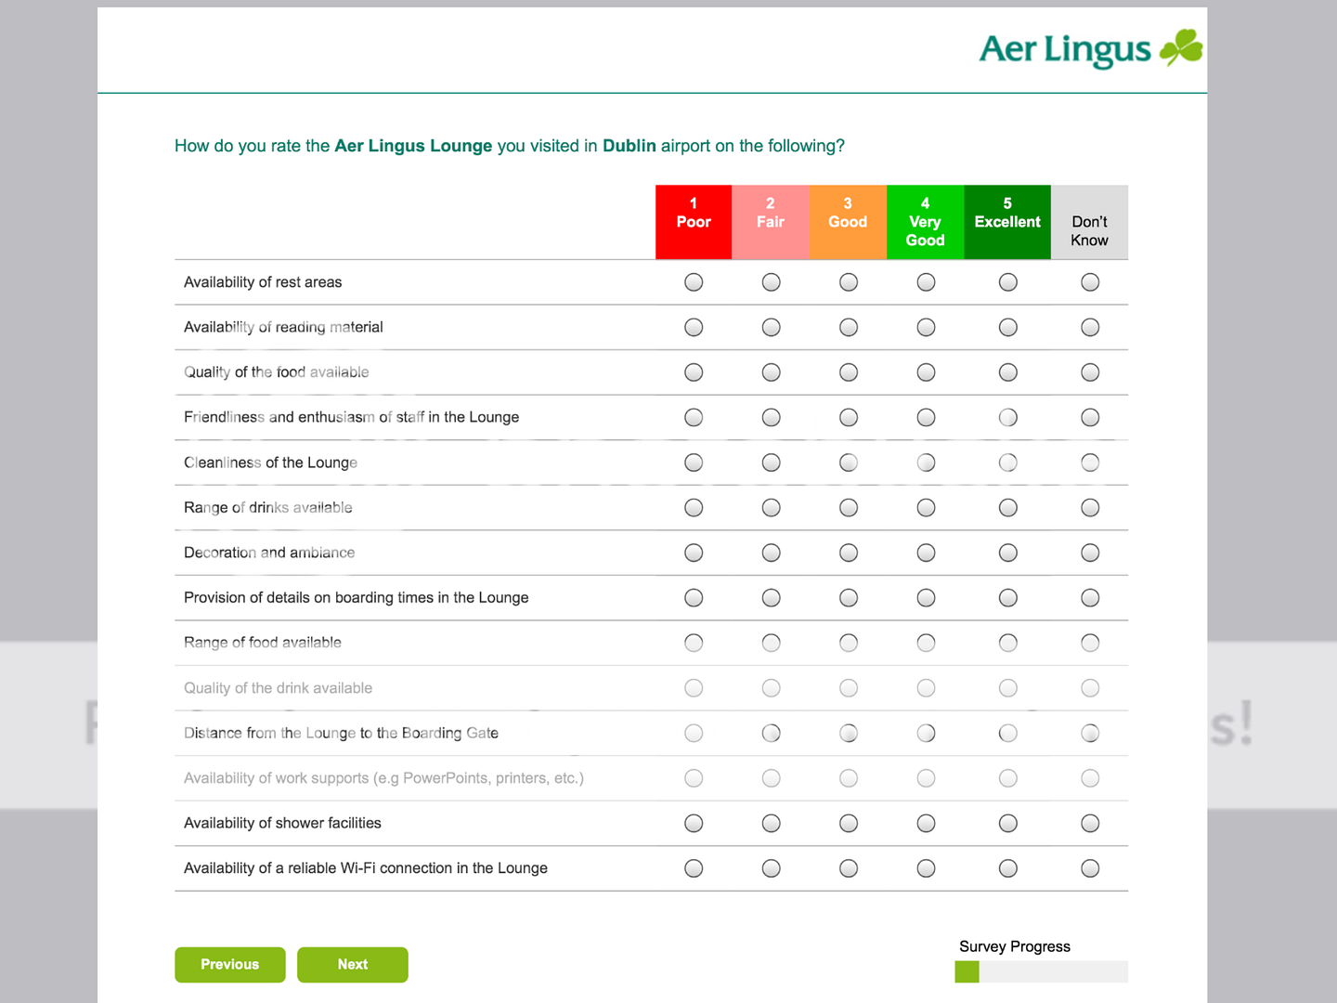This screenshot has height=1003, width=1337.
Task: Click the Previous button
Action: (229, 964)
